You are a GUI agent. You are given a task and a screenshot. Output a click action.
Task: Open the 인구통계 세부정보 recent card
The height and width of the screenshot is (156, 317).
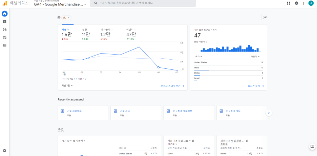(x=189, y=113)
